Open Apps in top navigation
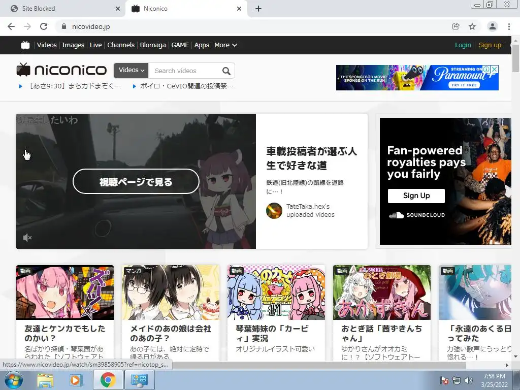 click(202, 45)
